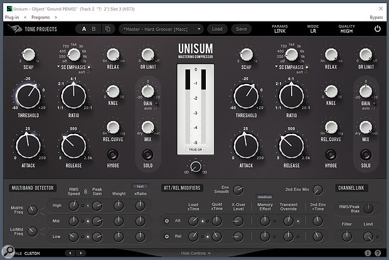Click the left channel KNEE knob
The width and height of the screenshot is (389, 260).
(x=113, y=91)
